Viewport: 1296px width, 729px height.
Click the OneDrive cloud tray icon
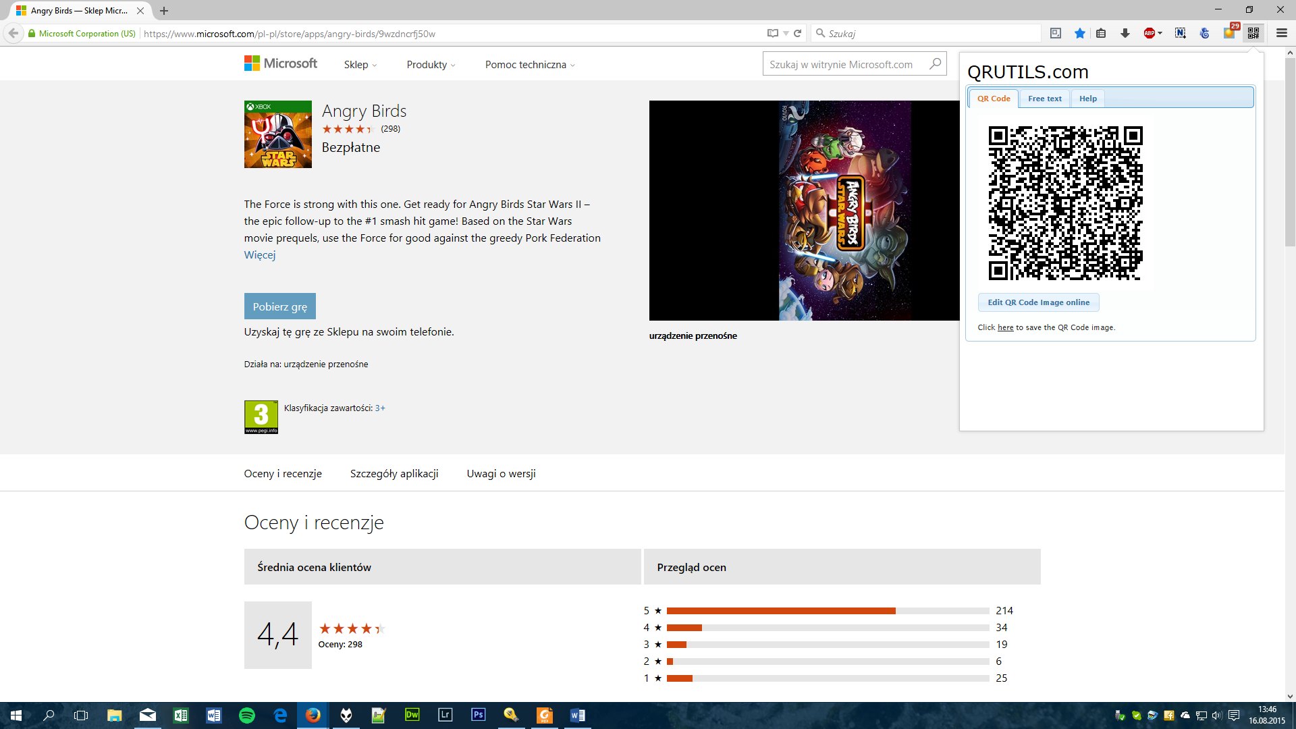pyautogui.click(x=1185, y=715)
